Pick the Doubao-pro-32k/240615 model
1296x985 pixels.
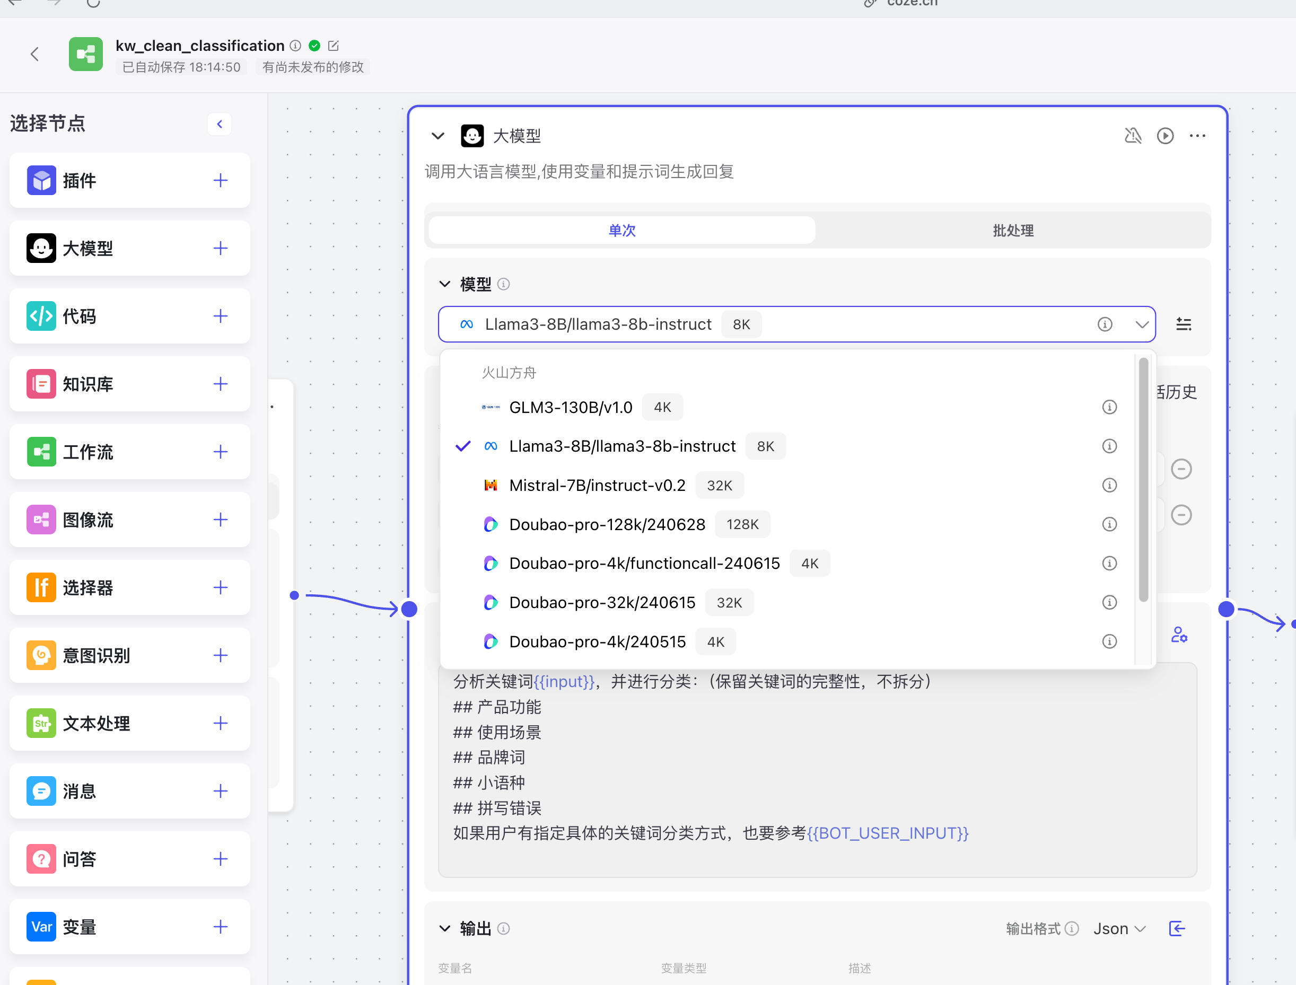tap(787, 603)
